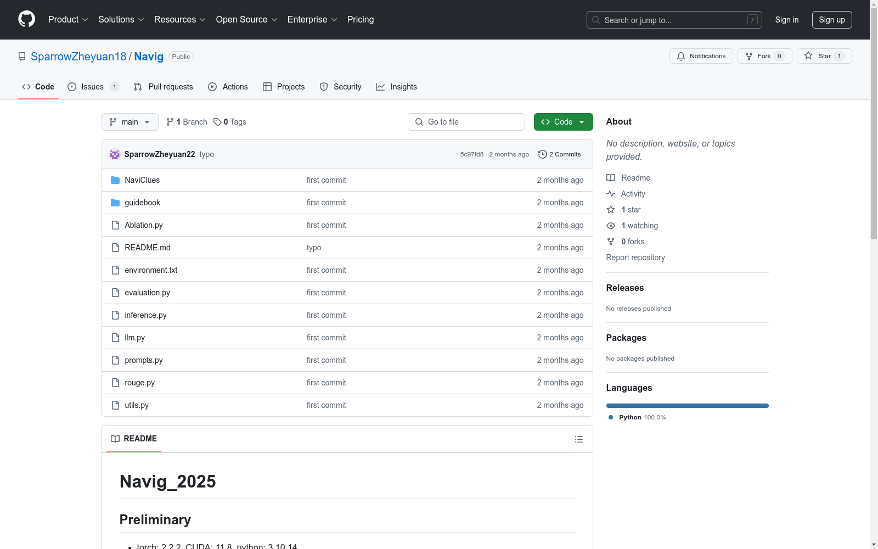Image resolution: width=878 pixels, height=549 pixels.
Task: Open the environment.txt file
Action: point(151,270)
